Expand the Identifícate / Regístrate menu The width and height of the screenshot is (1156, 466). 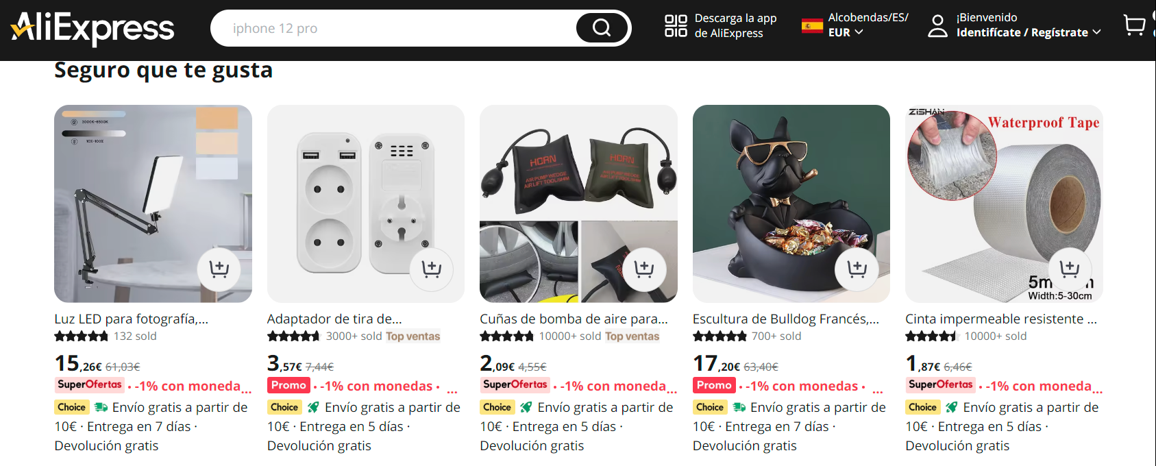point(1029,32)
